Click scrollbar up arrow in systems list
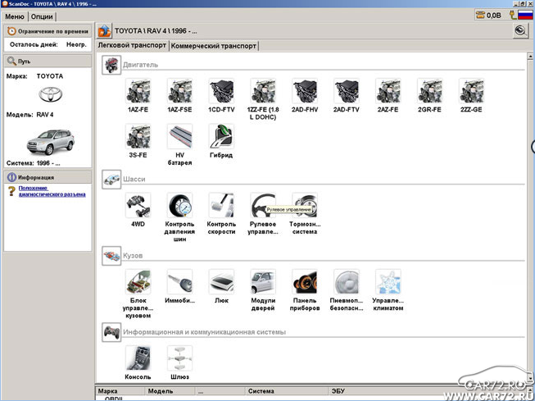 (x=531, y=57)
